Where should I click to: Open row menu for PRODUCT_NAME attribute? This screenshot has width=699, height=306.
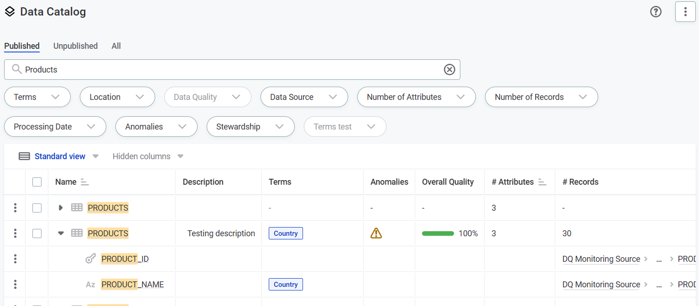click(x=15, y=285)
